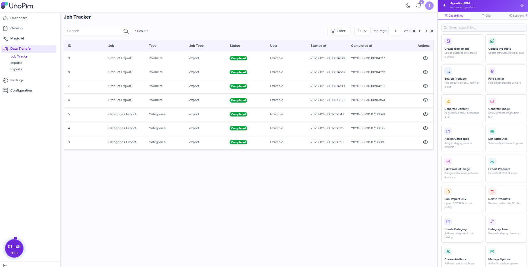Open the user avatar menu
Image resolution: width=528 pixels, height=267 pixels.
[x=429, y=6]
